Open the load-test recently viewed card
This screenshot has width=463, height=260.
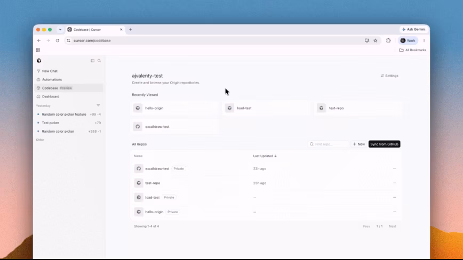tap(266, 108)
